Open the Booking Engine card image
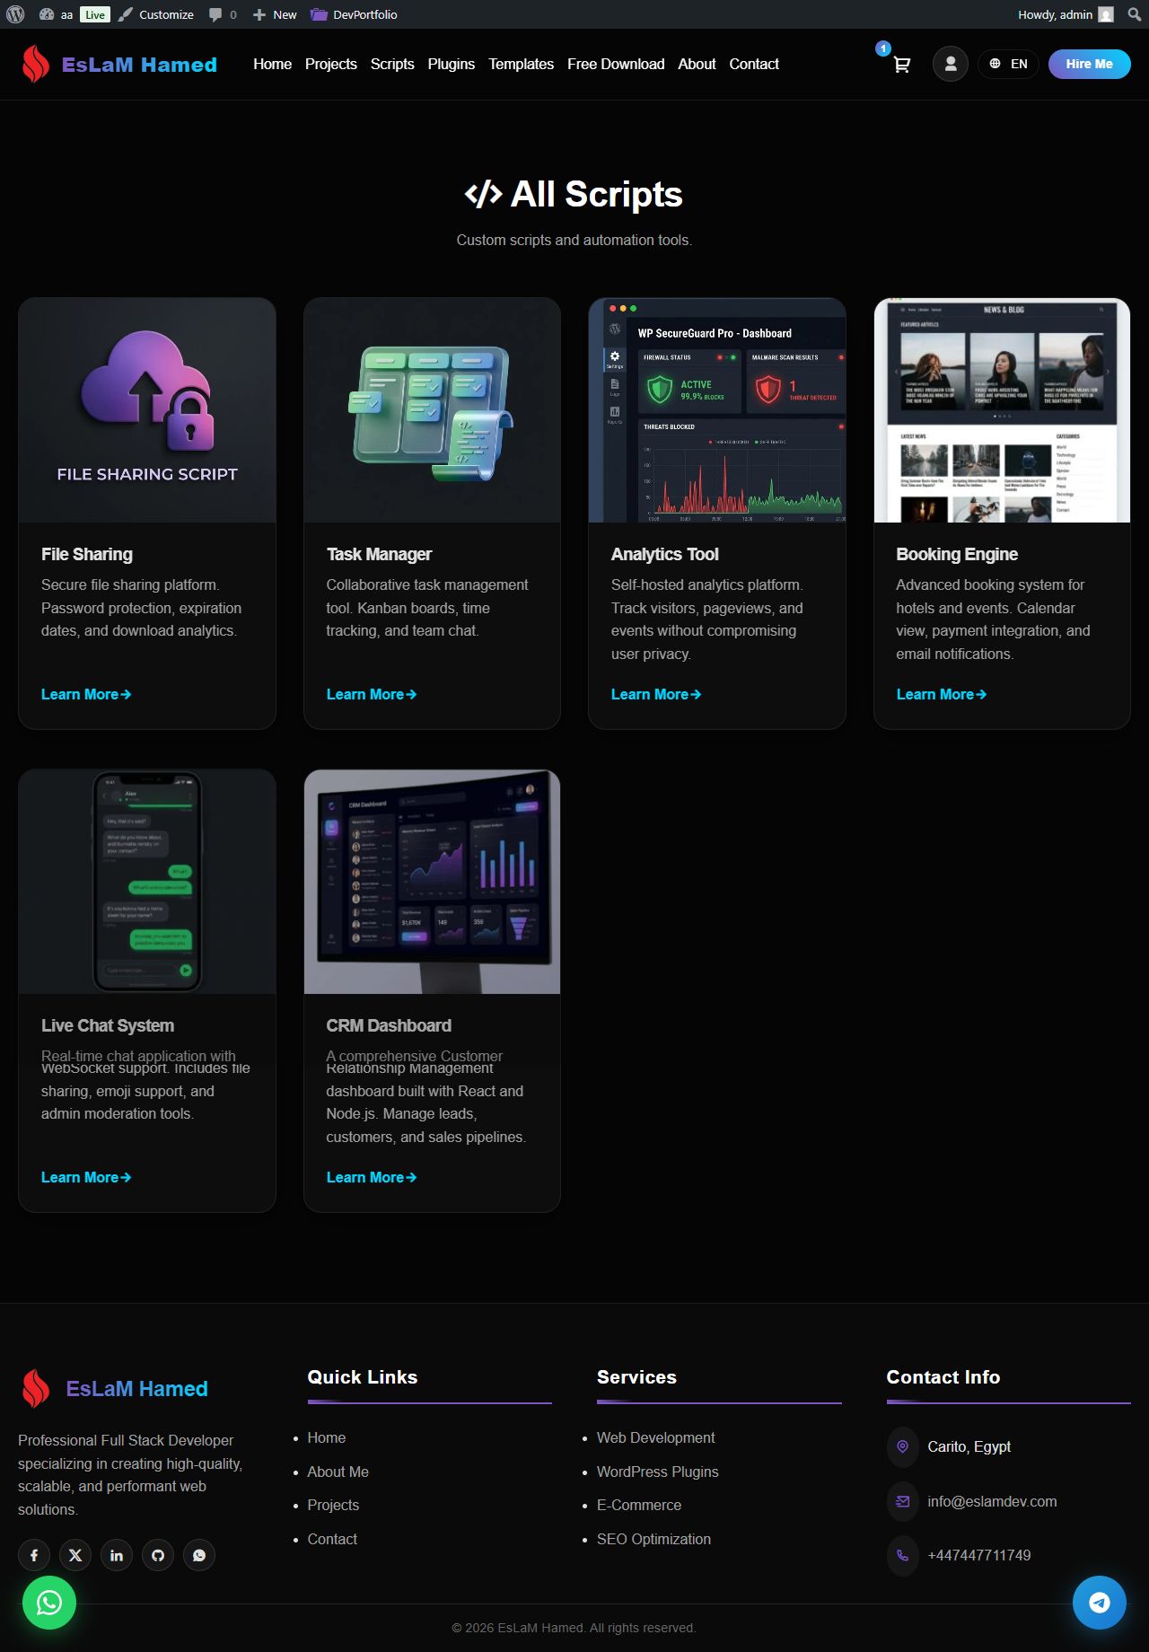1149x1652 pixels. click(x=1002, y=410)
